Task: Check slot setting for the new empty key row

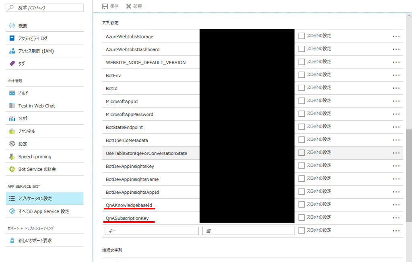Action: tap(302, 230)
